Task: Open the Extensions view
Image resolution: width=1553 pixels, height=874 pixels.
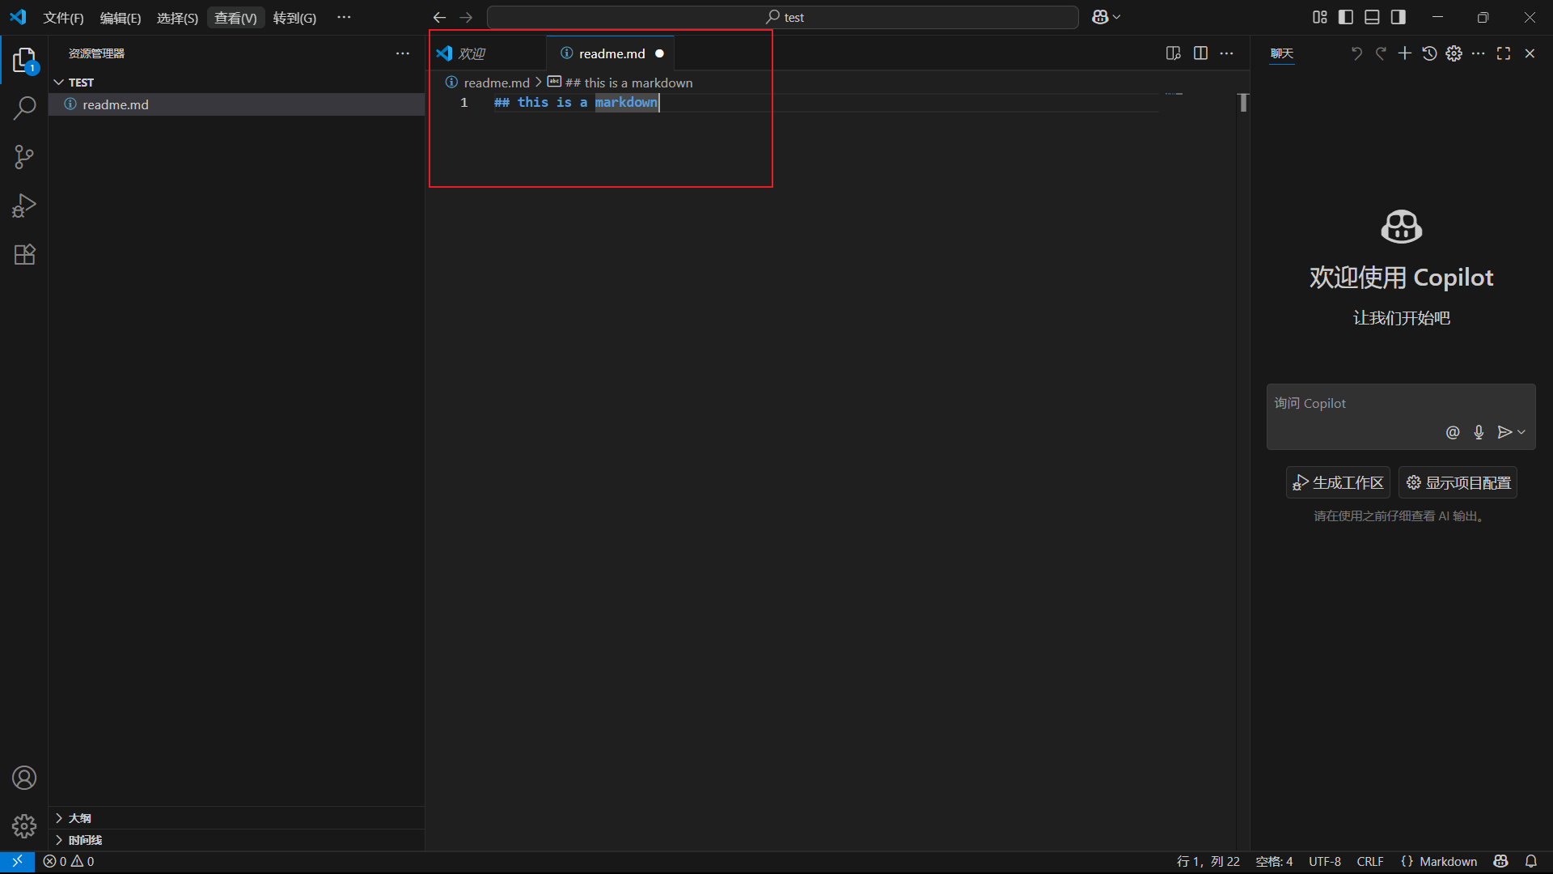Action: [x=24, y=255]
